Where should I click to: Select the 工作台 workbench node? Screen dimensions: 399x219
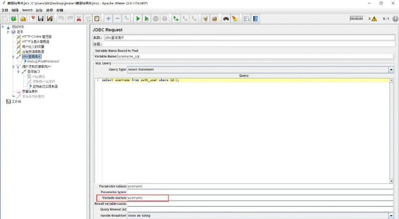[x=16, y=102]
